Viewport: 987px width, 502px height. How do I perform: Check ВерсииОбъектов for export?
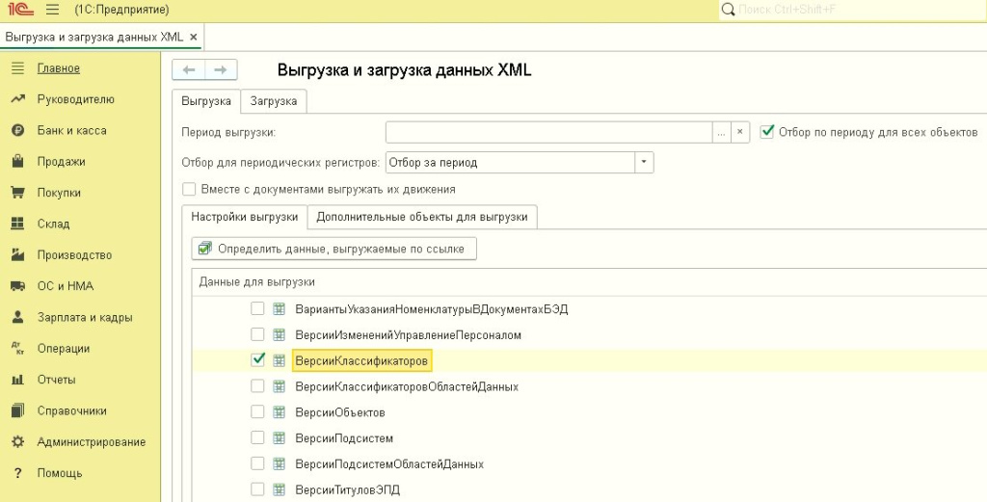click(x=256, y=411)
